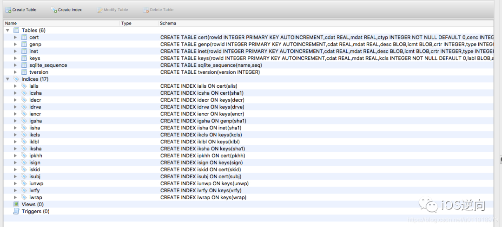Click schema 'CREATE INDEX iklbl ON keys(klbl)'
502x227 pixels.
tap(200, 142)
